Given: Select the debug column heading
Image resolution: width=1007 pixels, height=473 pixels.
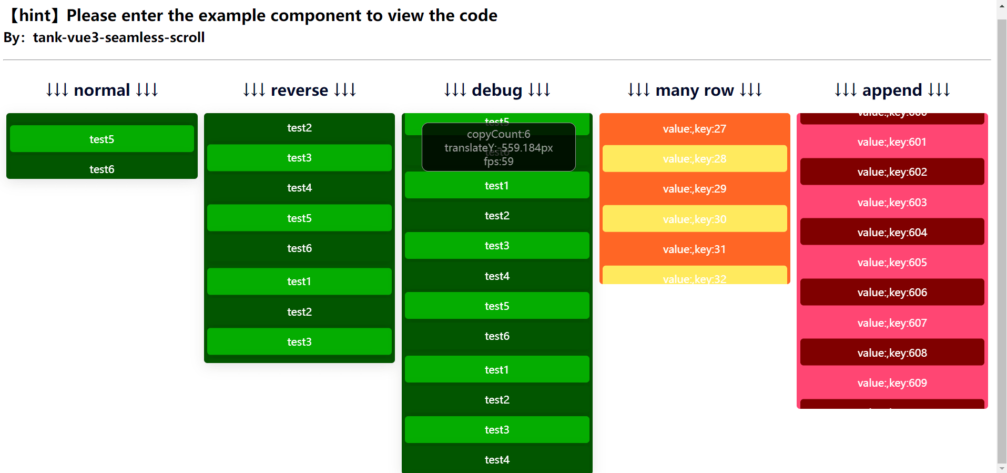Looking at the screenshot, I should [497, 90].
